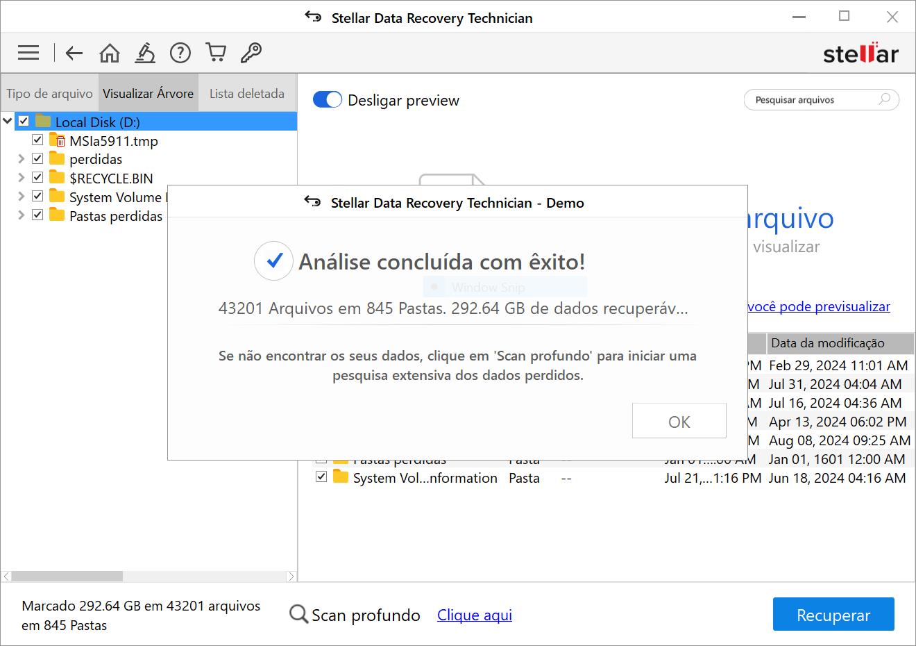
Task: Select the MSIa5911.tmp tree item
Action: coord(114,141)
